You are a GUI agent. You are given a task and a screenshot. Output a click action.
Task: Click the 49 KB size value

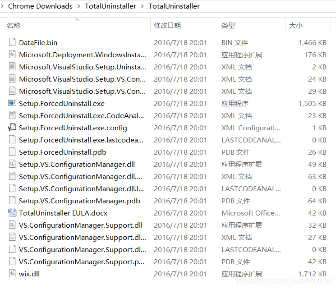[317, 165]
